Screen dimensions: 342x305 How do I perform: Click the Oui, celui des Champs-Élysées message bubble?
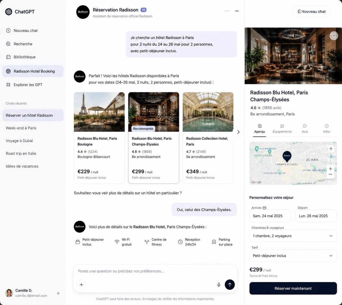click(x=204, y=210)
